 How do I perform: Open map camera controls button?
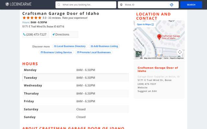pos(180,52)
